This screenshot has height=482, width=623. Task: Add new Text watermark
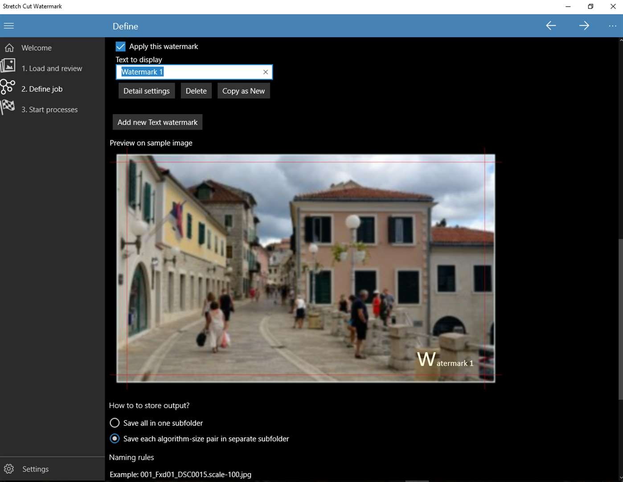point(157,122)
